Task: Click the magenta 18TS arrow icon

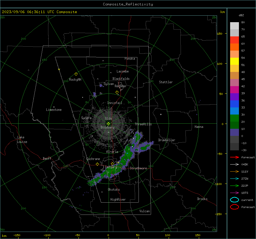Action: click(234, 193)
